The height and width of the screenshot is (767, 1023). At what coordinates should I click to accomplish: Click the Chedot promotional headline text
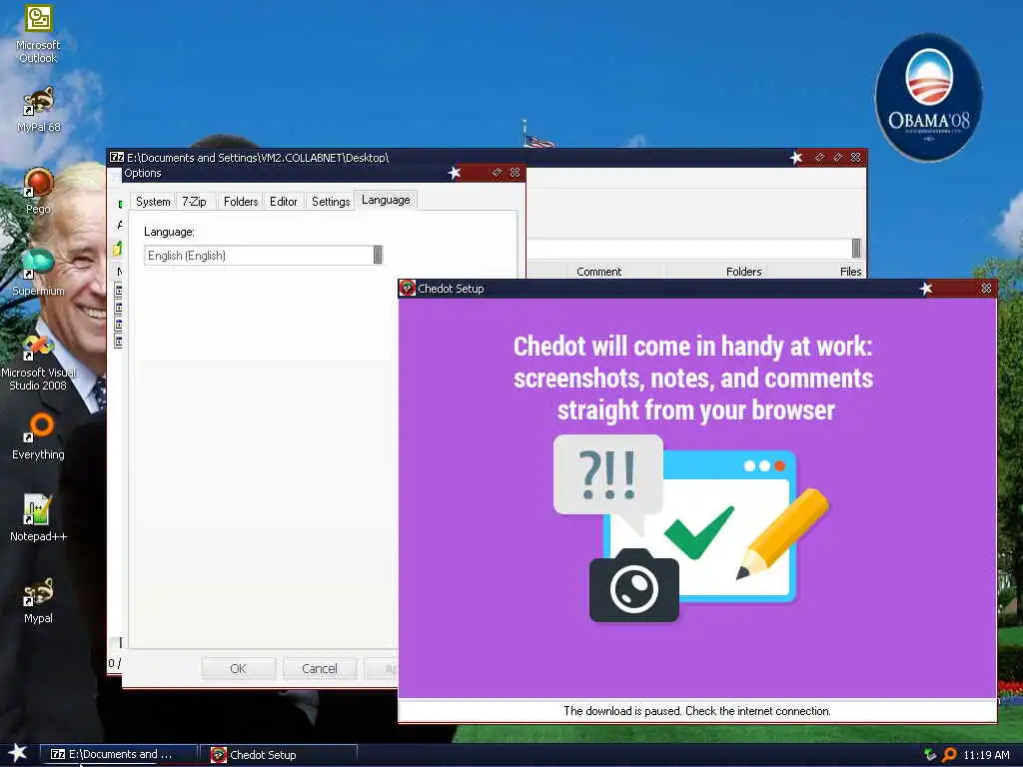point(693,379)
